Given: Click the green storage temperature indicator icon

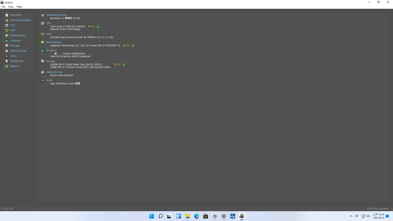Looking at the screenshot, I should [x=123, y=64].
